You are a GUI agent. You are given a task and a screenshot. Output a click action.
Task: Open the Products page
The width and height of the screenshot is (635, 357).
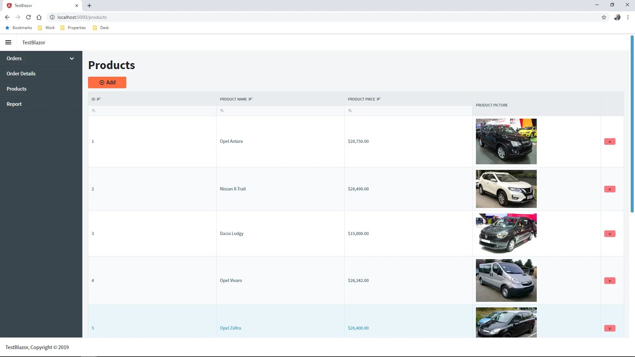pyautogui.click(x=17, y=89)
